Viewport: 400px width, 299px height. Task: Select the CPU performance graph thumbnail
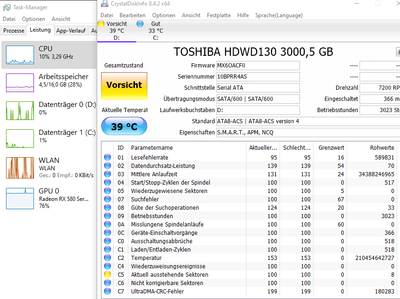click(20, 55)
